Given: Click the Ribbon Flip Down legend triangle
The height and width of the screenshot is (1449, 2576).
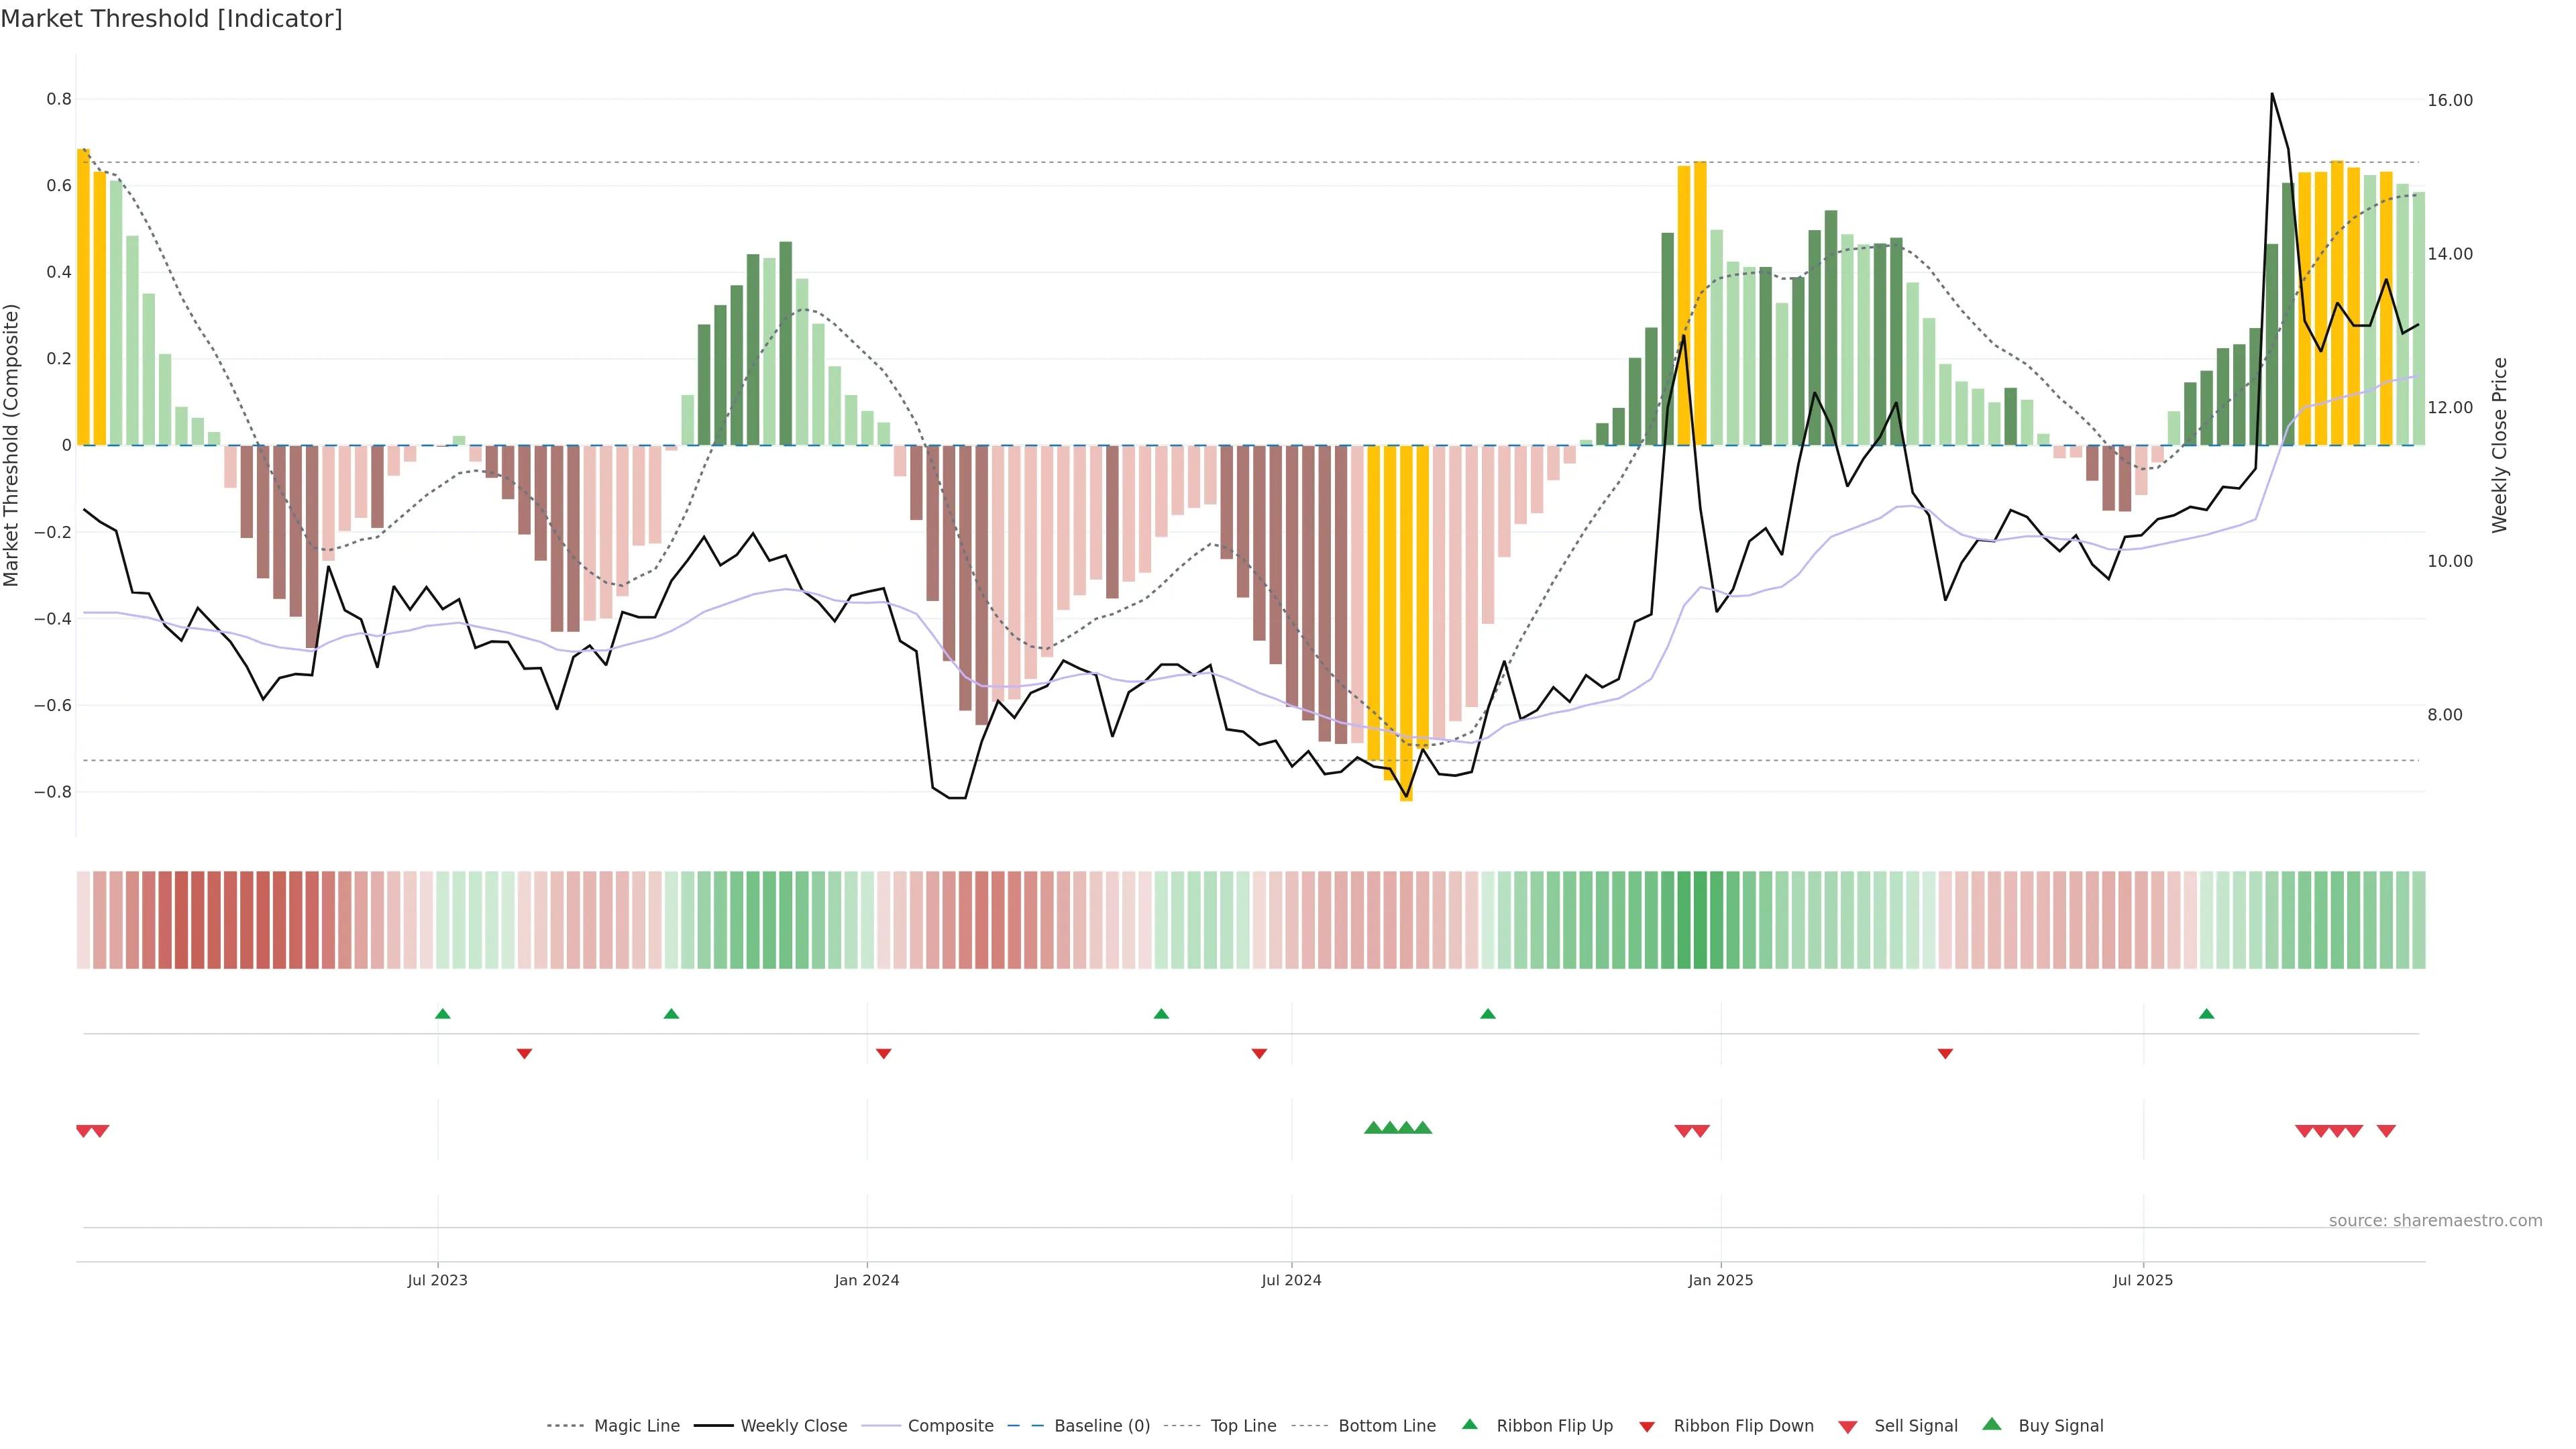Looking at the screenshot, I should (1647, 1427).
